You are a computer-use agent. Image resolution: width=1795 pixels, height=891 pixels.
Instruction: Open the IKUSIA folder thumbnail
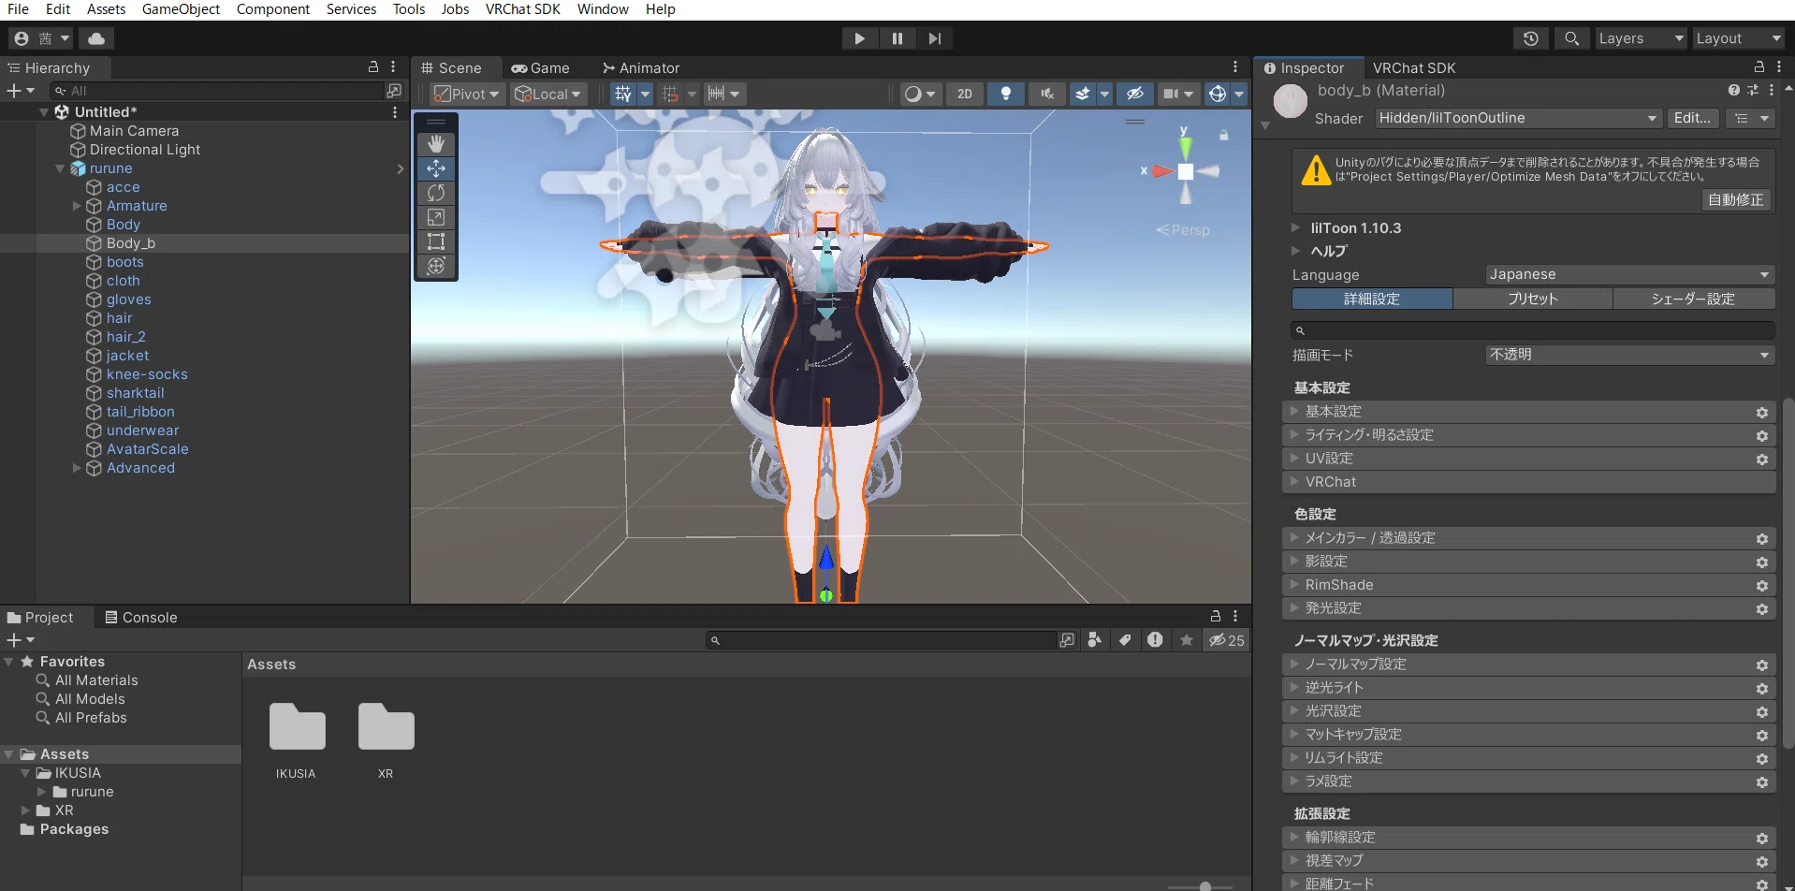coord(297,727)
